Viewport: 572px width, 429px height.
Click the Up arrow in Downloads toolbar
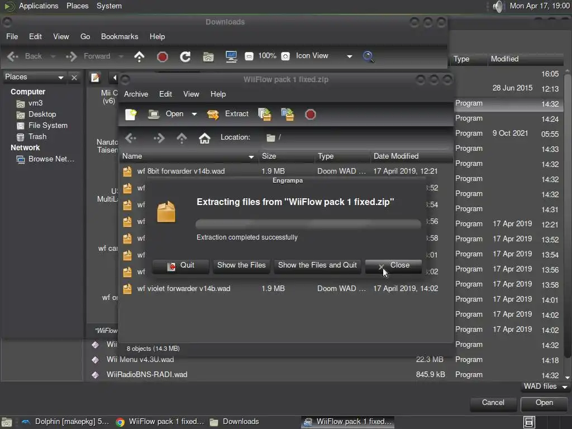pos(139,56)
